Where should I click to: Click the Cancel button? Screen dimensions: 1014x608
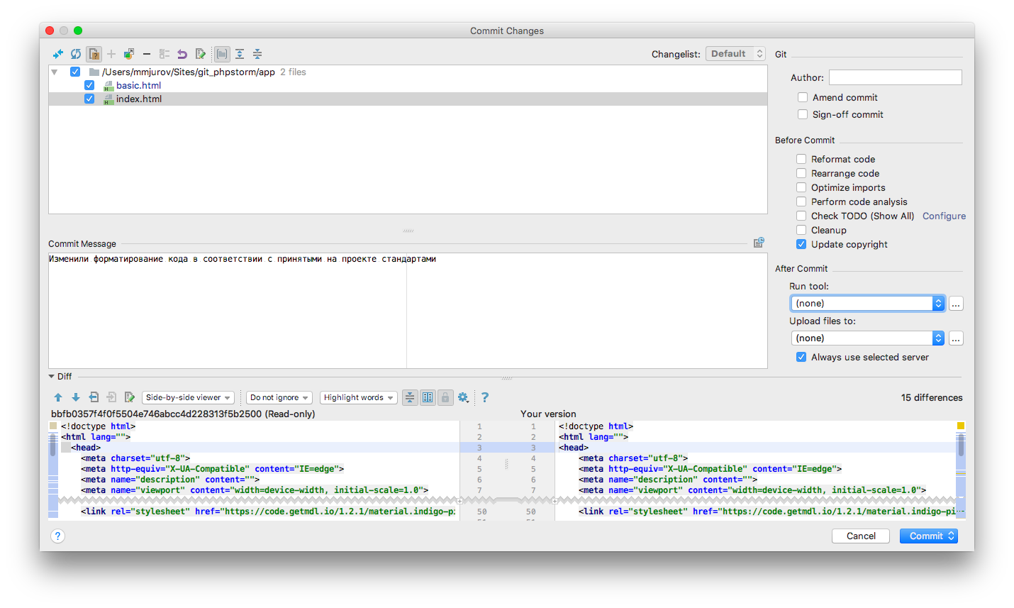click(x=860, y=536)
